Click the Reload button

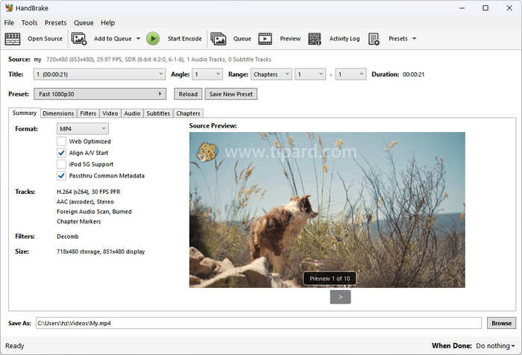point(188,94)
